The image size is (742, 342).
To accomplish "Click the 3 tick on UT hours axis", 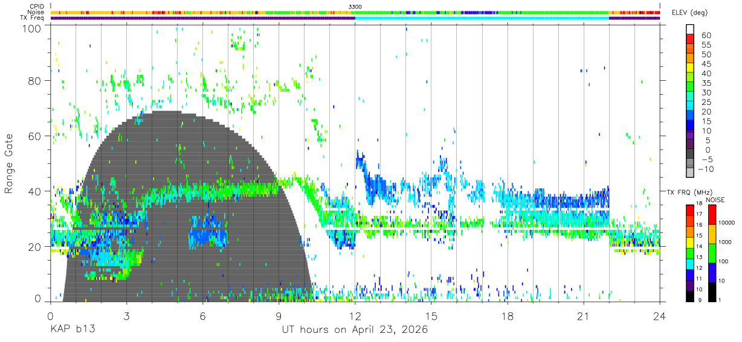I will (126, 316).
